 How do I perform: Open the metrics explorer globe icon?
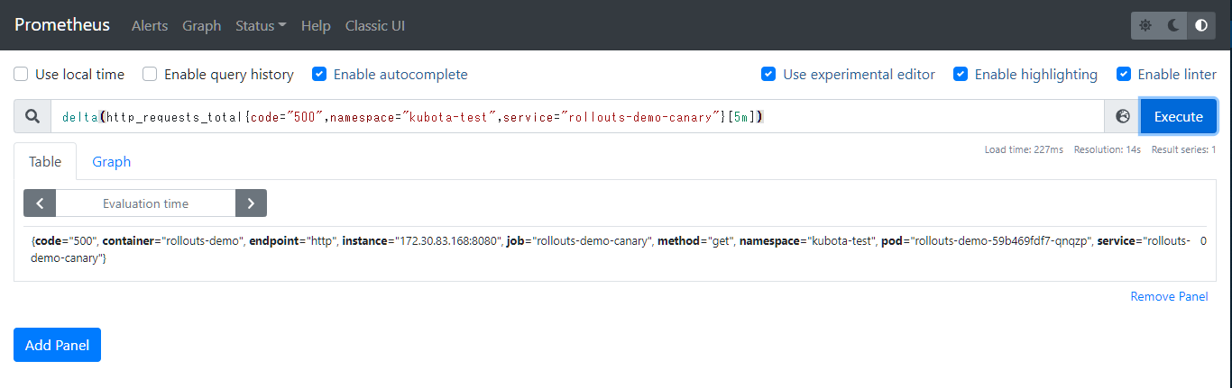(1123, 116)
